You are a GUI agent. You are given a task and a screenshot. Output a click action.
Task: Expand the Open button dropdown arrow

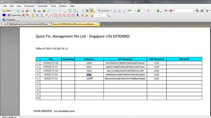click(x=15, y=10)
